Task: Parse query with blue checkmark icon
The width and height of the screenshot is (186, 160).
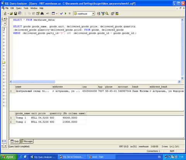Action: tap(61, 13)
